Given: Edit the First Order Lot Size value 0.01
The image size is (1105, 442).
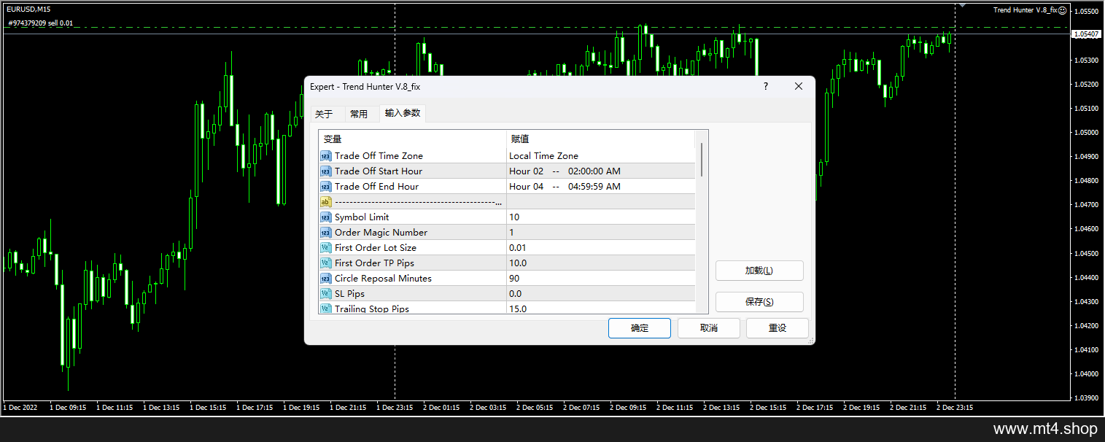Looking at the screenshot, I should point(601,248).
